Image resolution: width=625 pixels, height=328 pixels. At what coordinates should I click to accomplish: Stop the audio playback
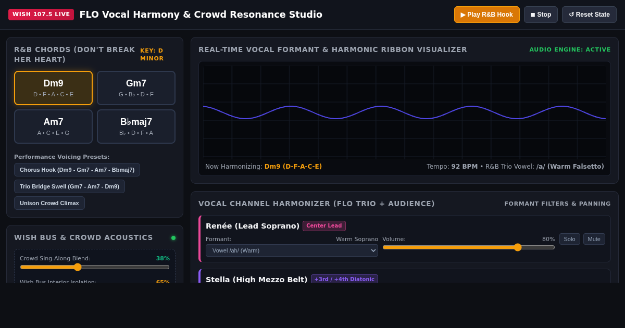(541, 15)
